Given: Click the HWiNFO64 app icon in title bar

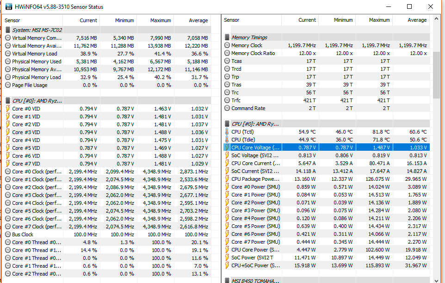Looking at the screenshot, I should [8, 6].
